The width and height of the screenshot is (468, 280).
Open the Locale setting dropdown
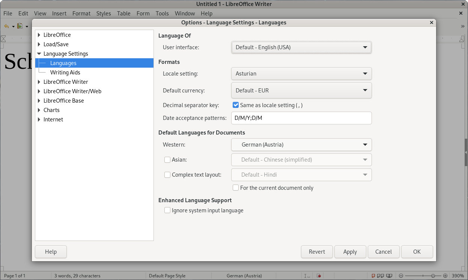coord(301,74)
